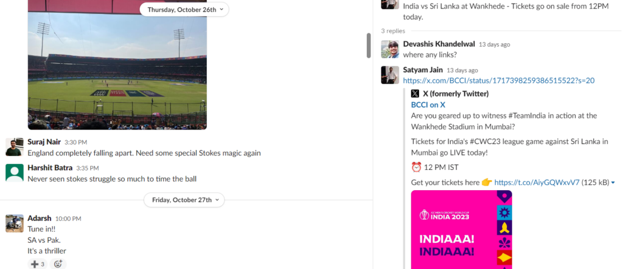
Task: Collapse the 125 kB image preview arrow
Action: [613, 183]
